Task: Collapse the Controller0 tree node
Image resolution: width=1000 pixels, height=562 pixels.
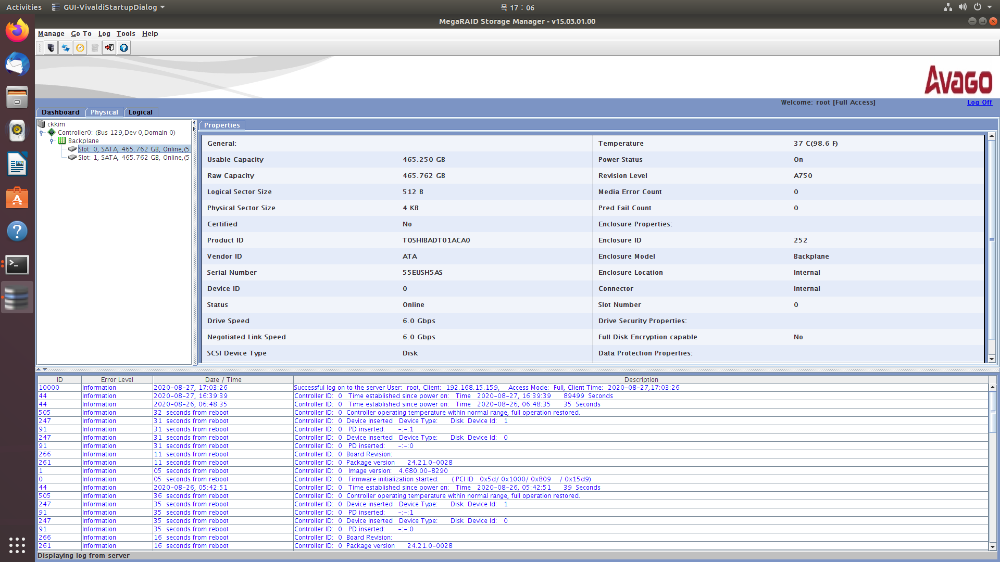Action: [x=41, y=133]
